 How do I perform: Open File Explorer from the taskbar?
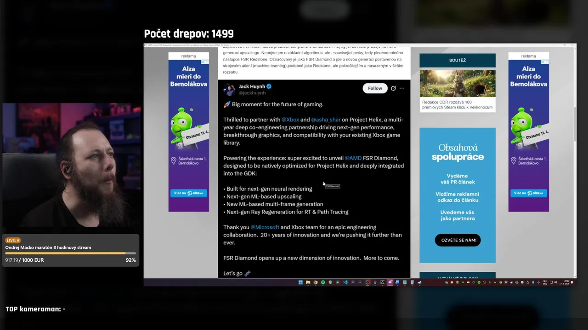(308, 282)
